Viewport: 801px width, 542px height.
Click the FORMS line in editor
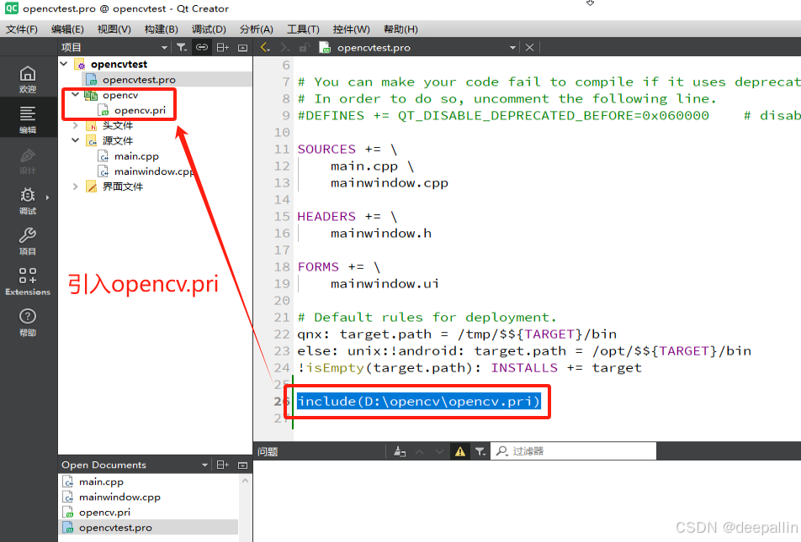[339, 267]
